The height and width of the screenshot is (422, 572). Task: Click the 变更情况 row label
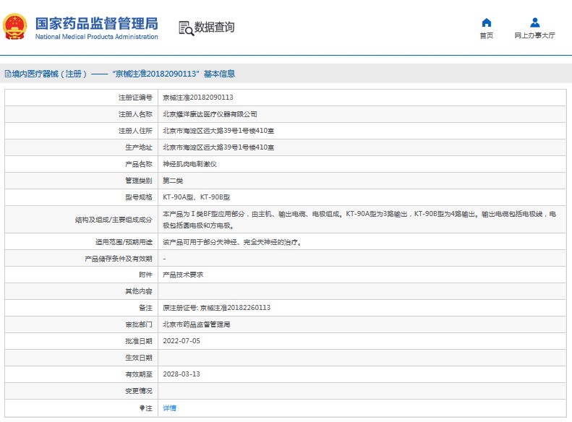click(139, 391)
